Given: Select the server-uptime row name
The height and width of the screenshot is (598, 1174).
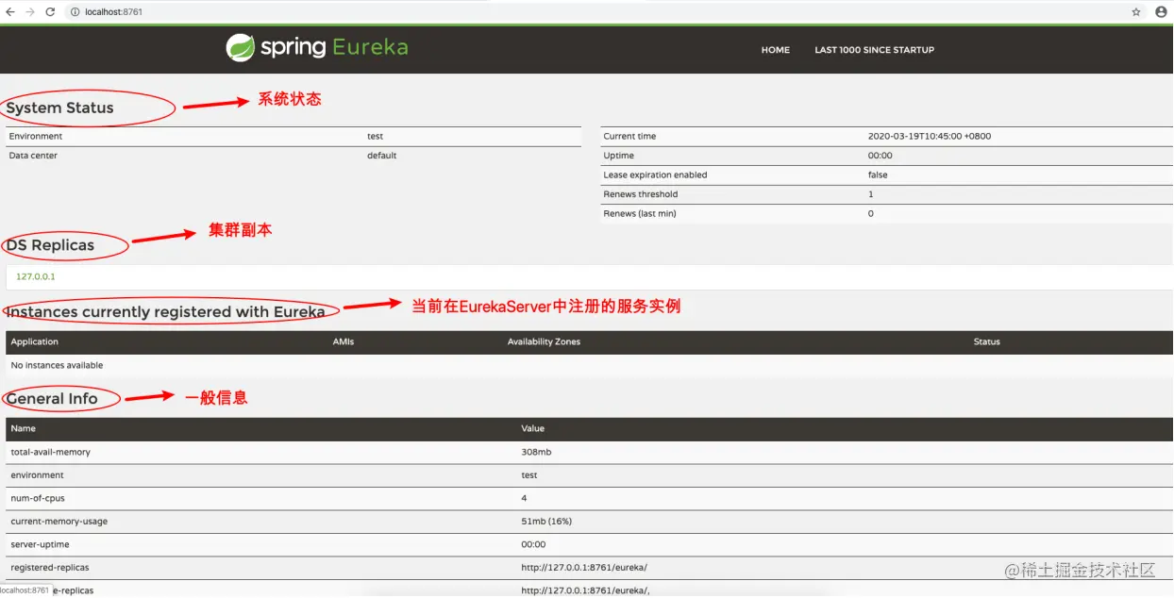Looking at the screenshot, I should [40, 545].
